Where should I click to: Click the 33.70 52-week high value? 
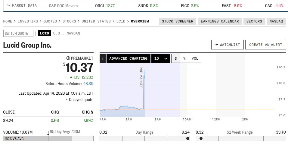click(x=281, y=132)
